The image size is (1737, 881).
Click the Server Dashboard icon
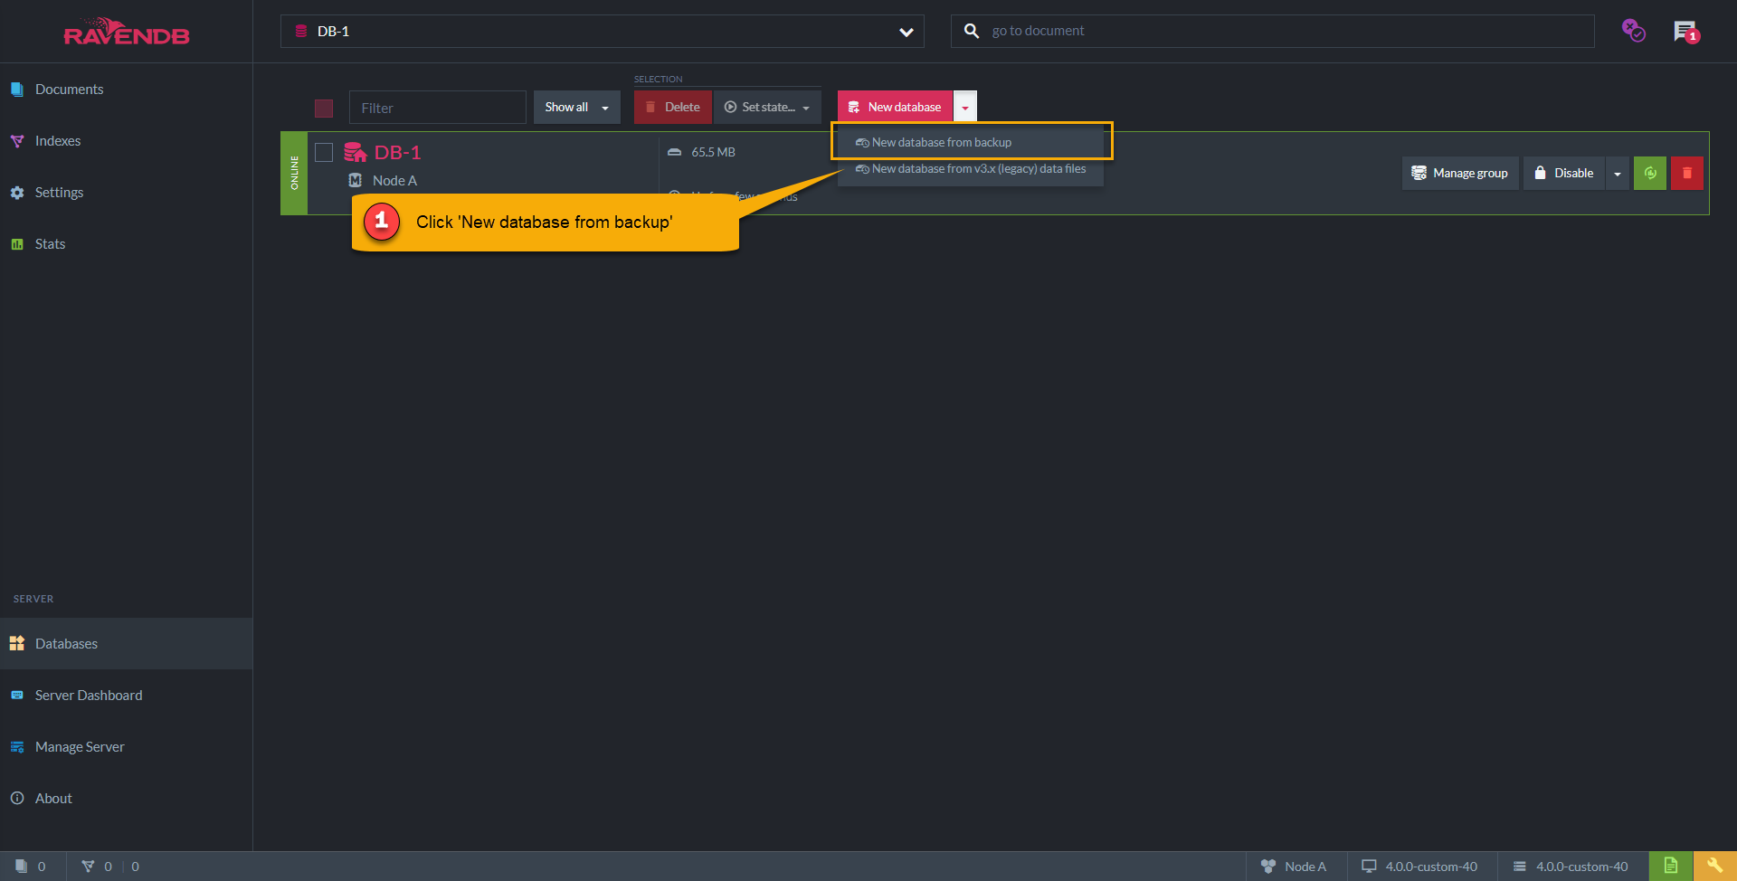click(x=17, y=696)
